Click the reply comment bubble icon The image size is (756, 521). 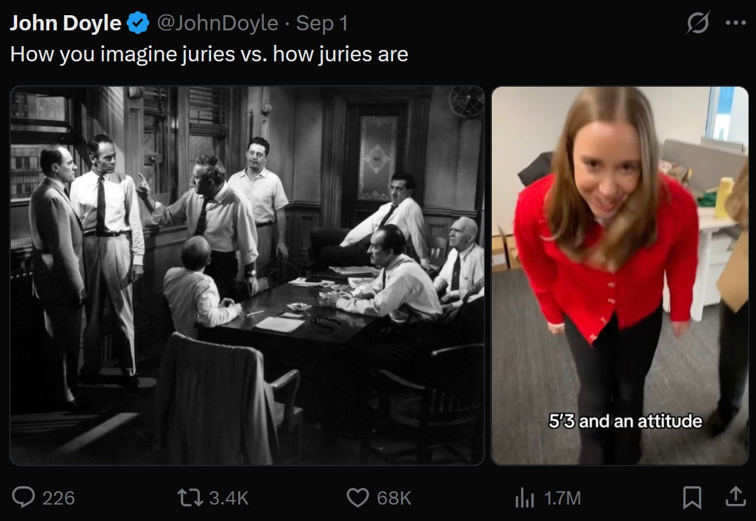point(23,498)
